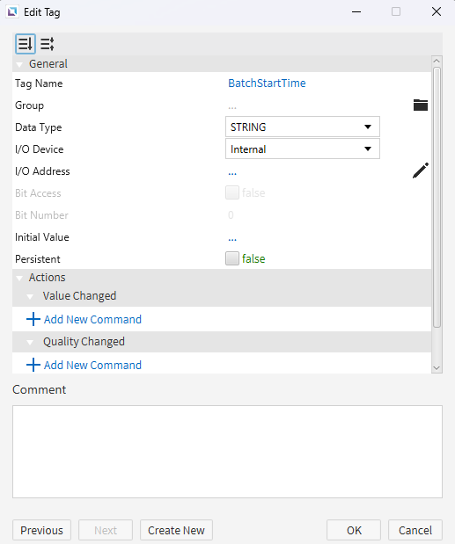Screen dimensions: 455x544
Task: Confirm changes with OK button
Action: click(354, 530)
